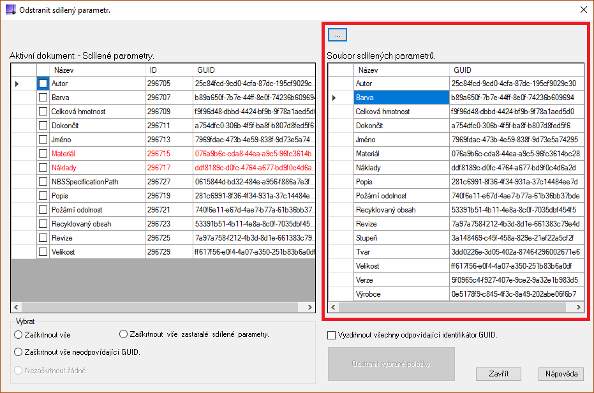This screenshot has height=393, width=594.
Task: Click the browse button with three dots
Action: (x=337, y=35)
